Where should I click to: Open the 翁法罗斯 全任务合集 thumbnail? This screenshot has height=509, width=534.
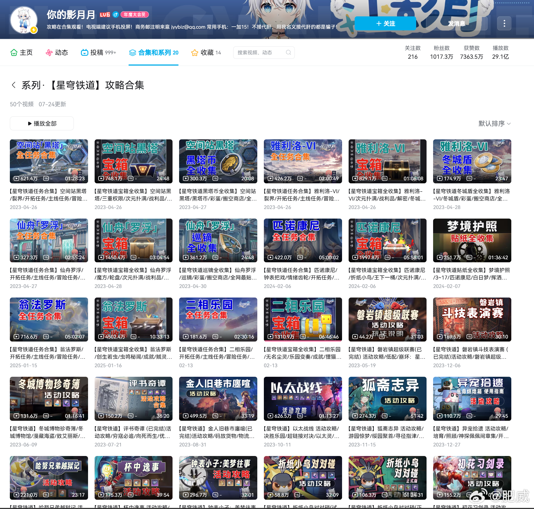49,319
